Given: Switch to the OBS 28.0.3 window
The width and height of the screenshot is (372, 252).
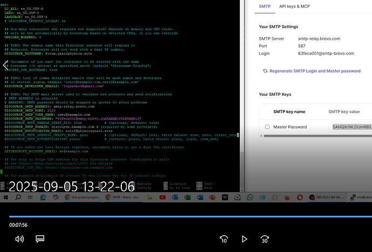Looking at the screenshot, I should pos(327,197).
